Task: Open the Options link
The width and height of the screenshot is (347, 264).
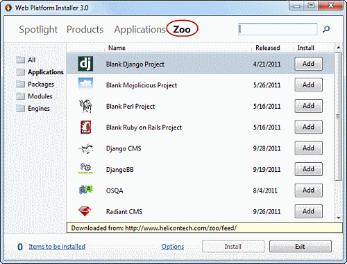Action: [173, 247]
